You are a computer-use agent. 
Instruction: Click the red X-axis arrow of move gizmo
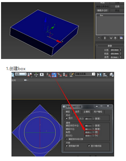pyautogui.click(x=59, y=41)
